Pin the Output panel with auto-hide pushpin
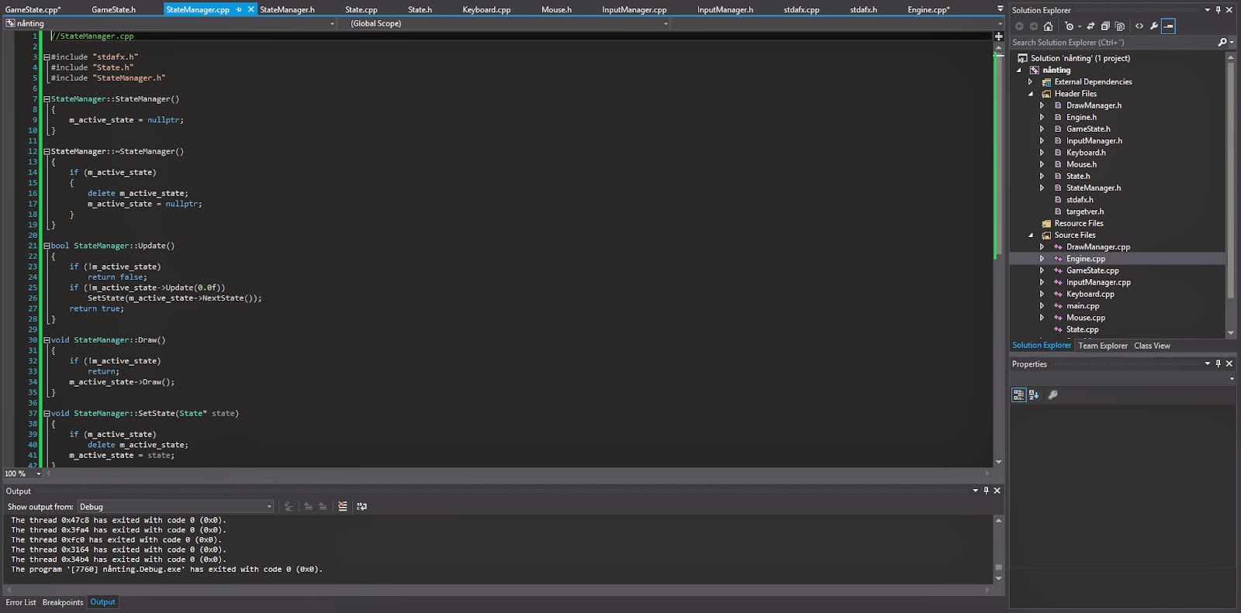This screenshot has width=1241, height=613. point(986,491)
